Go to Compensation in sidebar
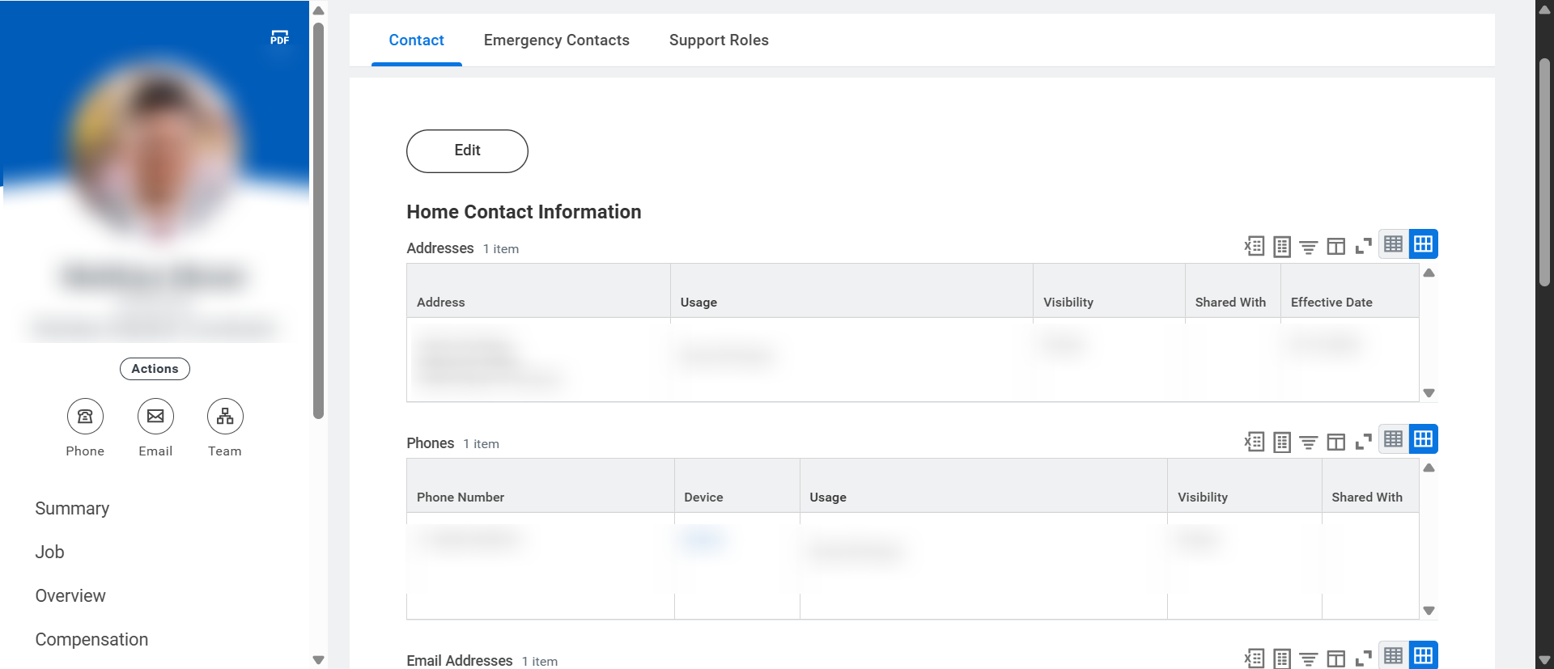 91,640
